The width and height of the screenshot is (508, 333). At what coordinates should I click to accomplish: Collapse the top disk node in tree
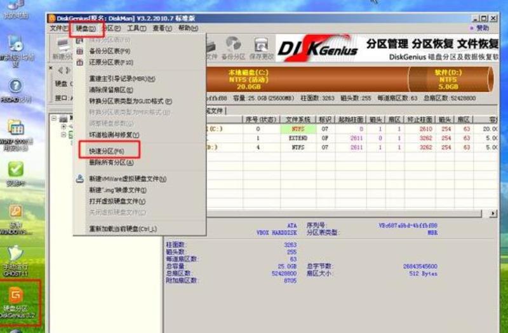tap(54, 118)
